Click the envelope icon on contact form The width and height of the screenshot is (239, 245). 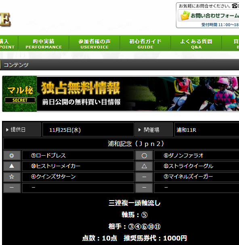coord(185,15)
